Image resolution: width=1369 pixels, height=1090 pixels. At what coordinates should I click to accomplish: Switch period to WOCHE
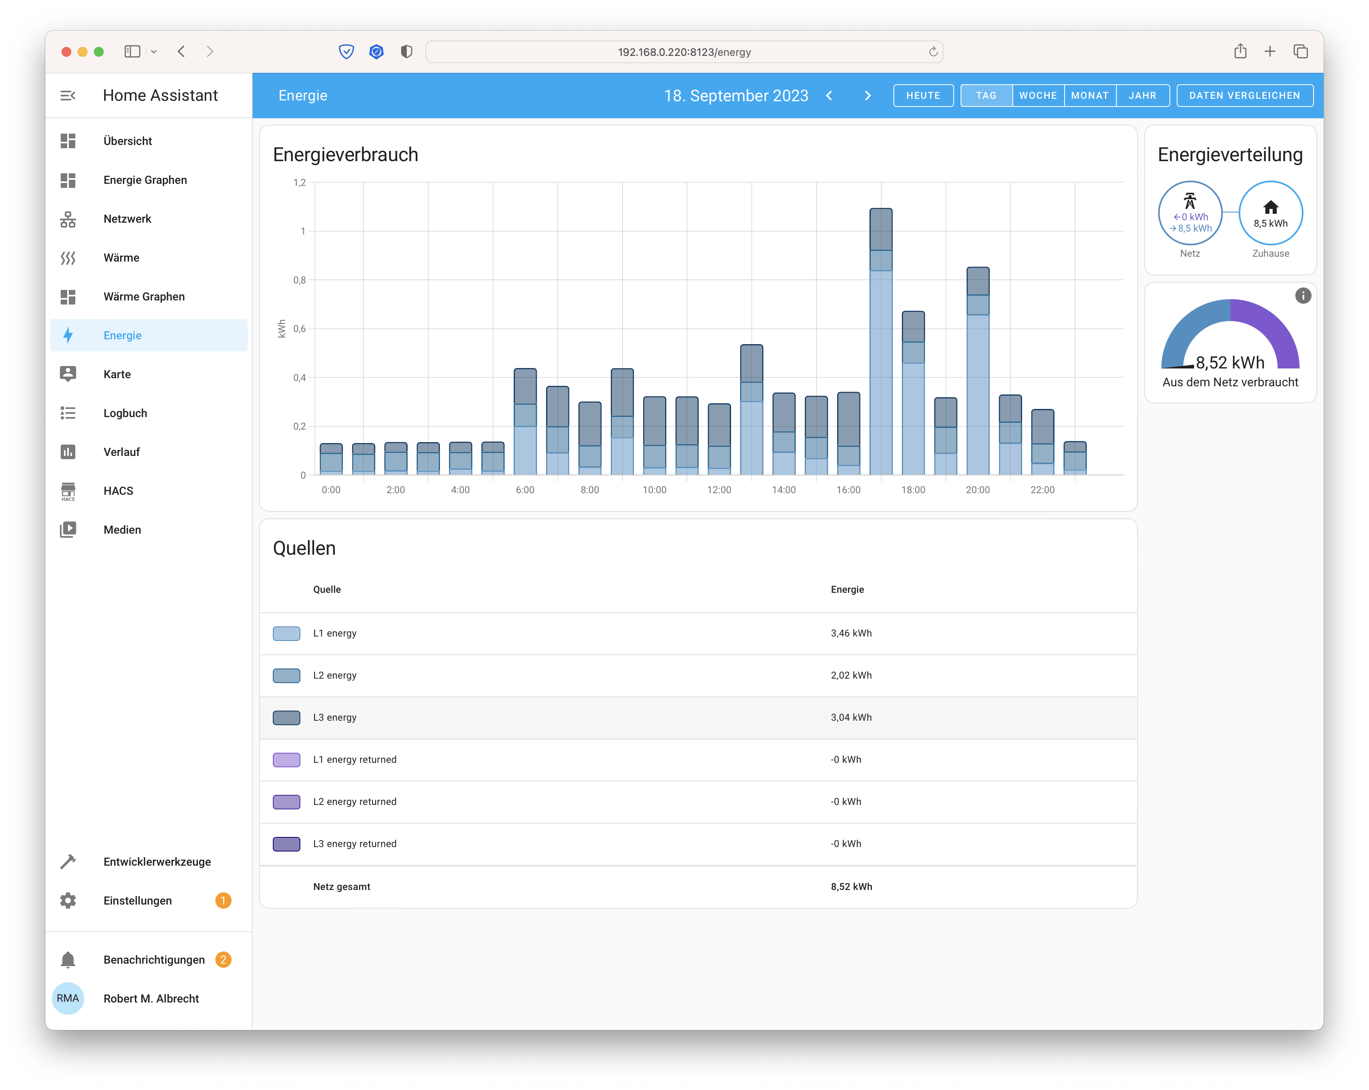tap(1037, 95)
